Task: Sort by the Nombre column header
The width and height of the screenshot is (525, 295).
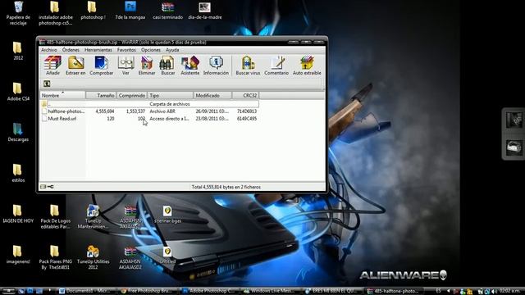Action: [62, 95]
